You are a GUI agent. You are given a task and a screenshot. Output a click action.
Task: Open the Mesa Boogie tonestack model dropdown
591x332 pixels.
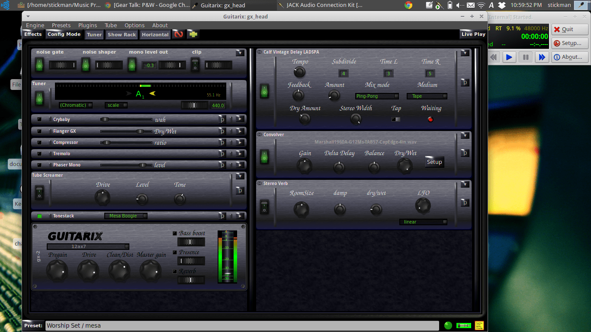[x=125, y=216]
